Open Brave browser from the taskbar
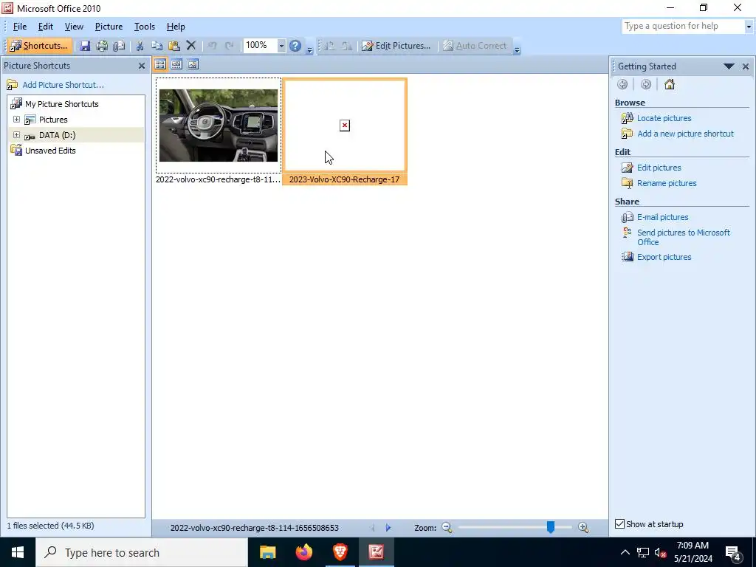The image size is (756, 567). [340, 552]
